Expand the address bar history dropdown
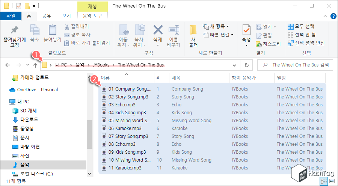This screenshot has width=338, height=186. (234, 65)
